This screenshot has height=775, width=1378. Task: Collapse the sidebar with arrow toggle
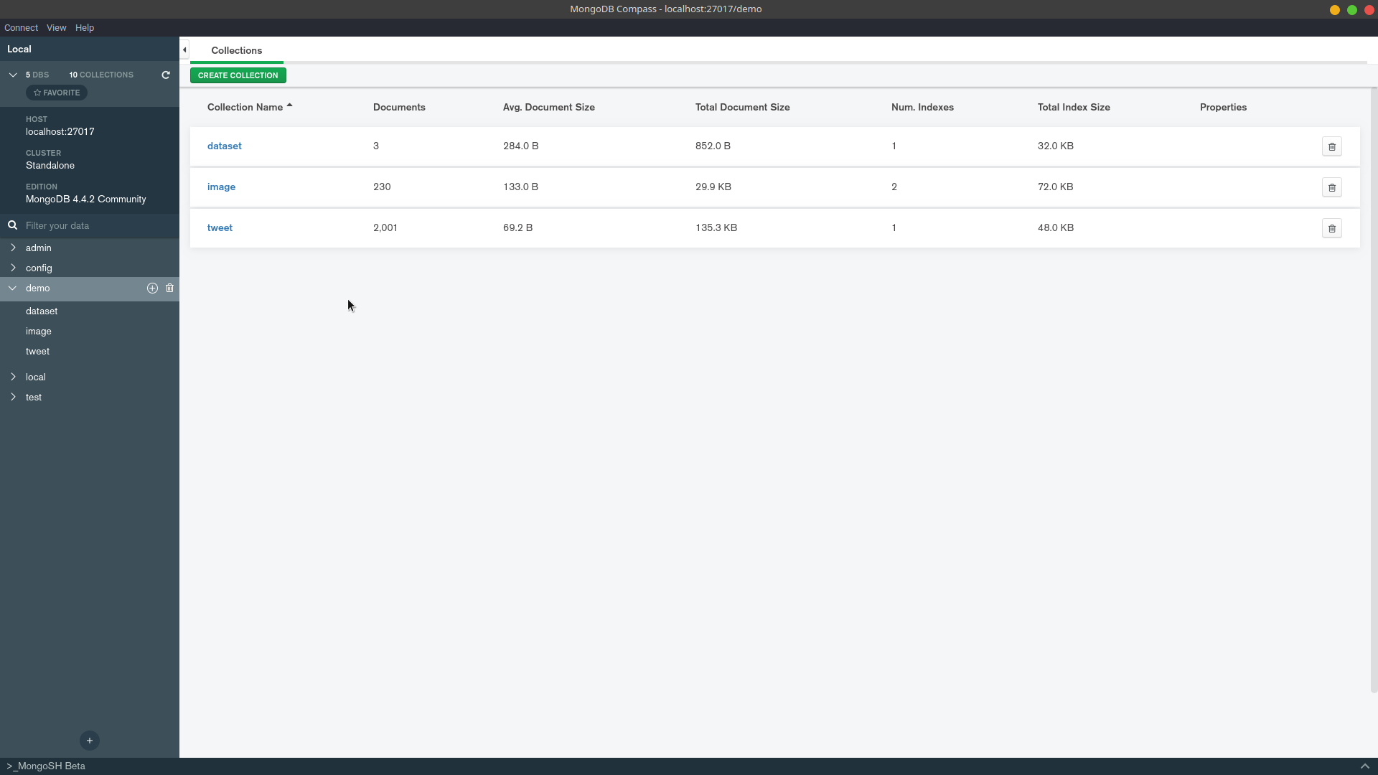pos(184,50)
